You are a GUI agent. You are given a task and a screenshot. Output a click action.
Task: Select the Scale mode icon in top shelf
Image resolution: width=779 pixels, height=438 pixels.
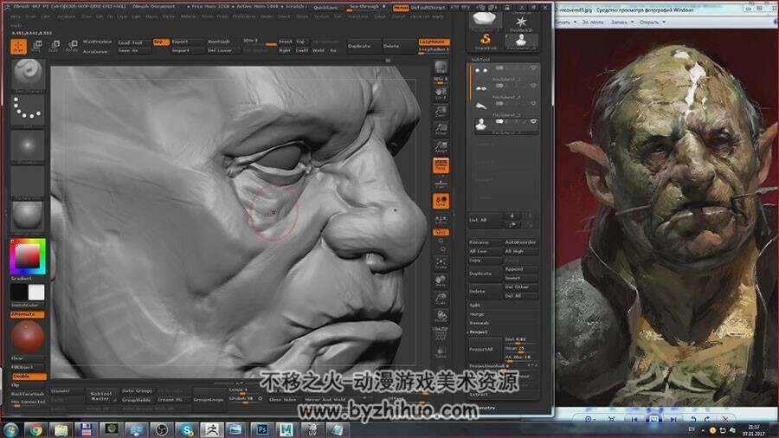tap(55, 46)
